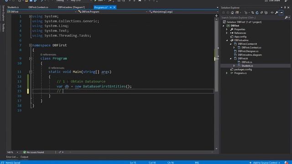Click the Show All Files icon
This screenshot has width=292, height=164.
266,13
